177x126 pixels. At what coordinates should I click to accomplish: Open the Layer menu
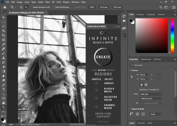click(x=27, y=2)
